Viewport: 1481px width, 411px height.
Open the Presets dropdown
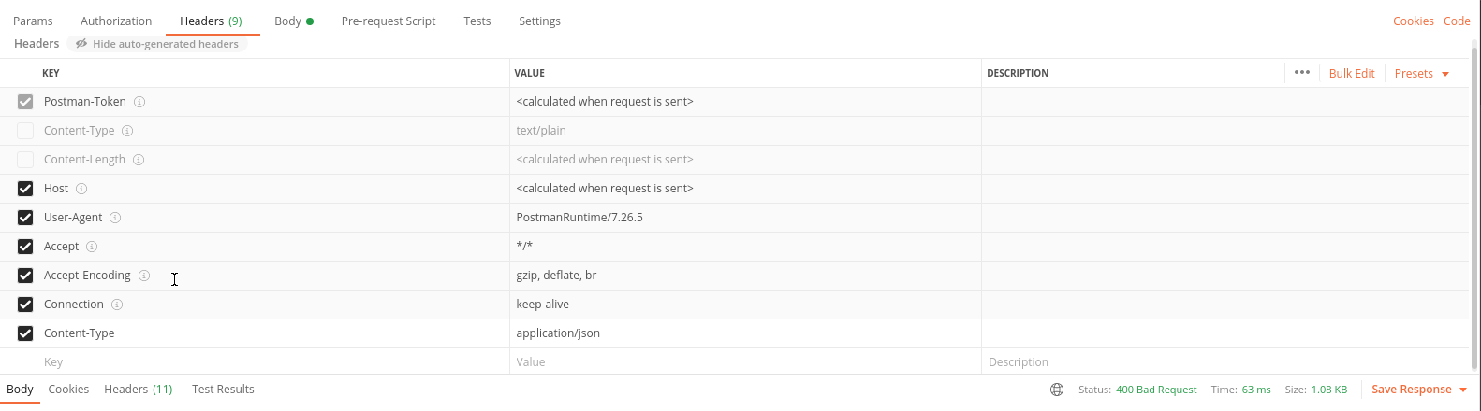pyautogui.click(x=1422, y=74)
